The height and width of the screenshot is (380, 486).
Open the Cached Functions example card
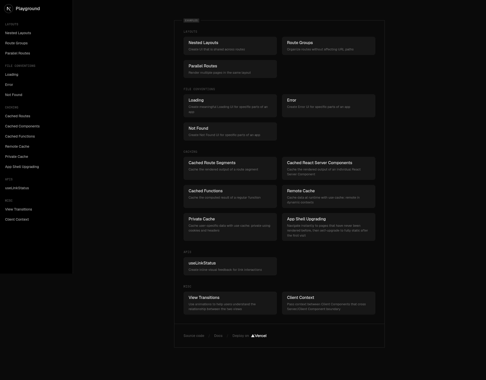click(230, 196)
